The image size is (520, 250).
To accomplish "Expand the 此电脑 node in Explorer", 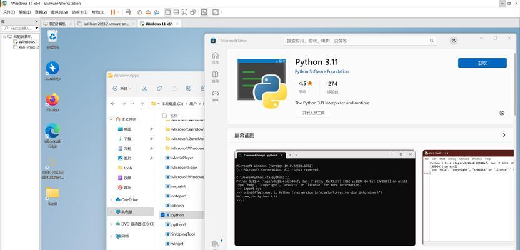I will click(111, 211).
